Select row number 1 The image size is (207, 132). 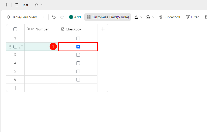(x=15, y=38)
